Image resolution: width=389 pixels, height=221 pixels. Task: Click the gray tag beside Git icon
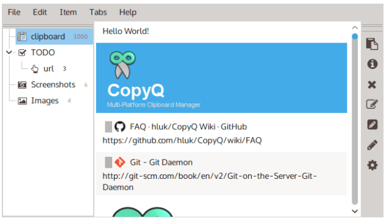tap(108, 162)
